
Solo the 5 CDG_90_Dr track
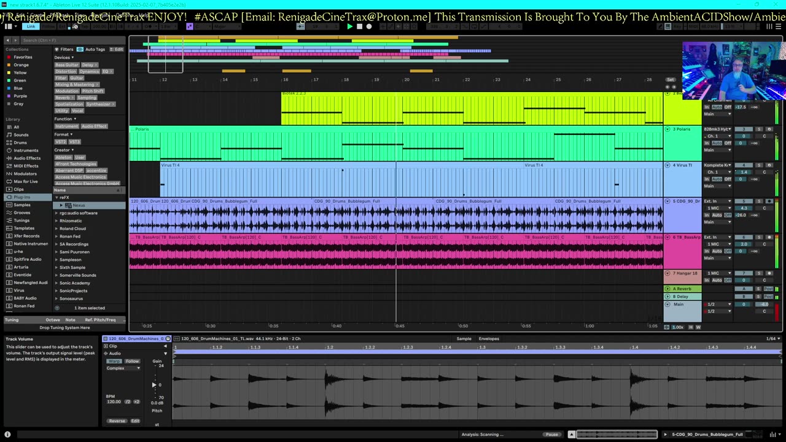tap(759, 201)
